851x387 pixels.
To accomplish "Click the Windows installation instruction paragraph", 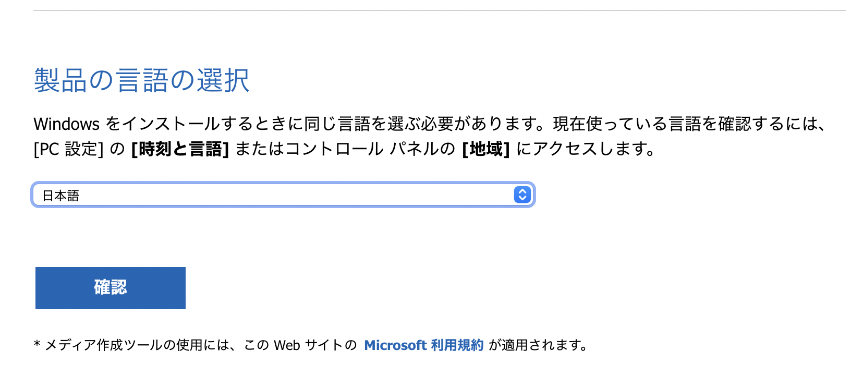I will click(x=365, y=124).
